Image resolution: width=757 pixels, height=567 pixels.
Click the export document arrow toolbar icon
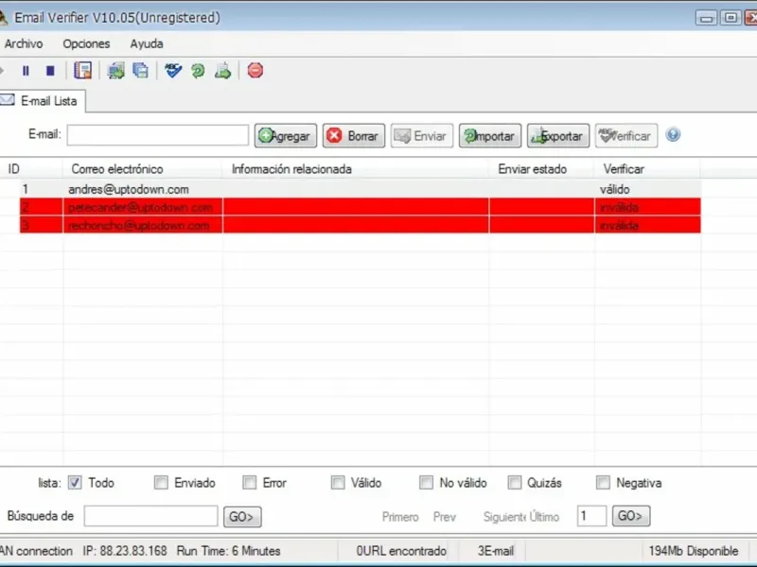pyautogui.click(x=222, y=70)
